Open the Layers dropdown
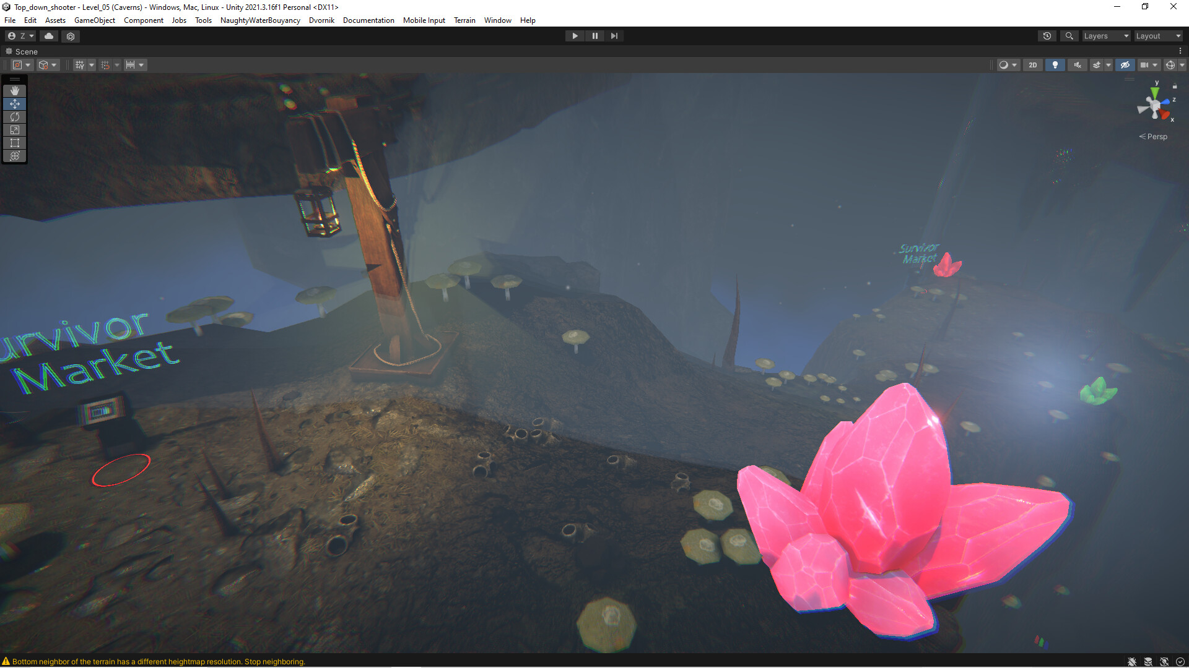The width and height of the screenshot is (1189, 668). (1106, 36)
